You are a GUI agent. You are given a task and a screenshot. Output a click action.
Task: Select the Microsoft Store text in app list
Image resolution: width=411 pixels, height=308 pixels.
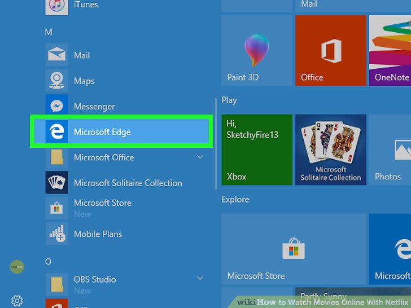[103, 203]
